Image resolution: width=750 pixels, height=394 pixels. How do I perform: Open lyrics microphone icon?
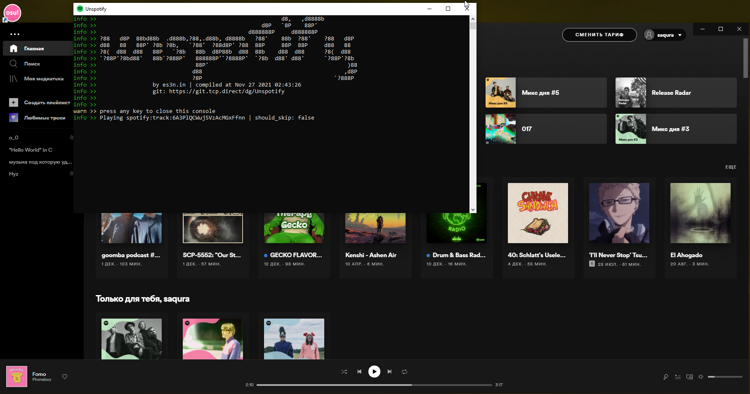click(666, 377)
